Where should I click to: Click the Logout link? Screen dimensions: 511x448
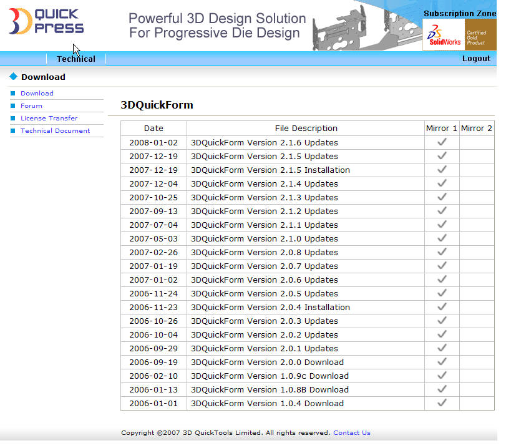pos(476,59)
